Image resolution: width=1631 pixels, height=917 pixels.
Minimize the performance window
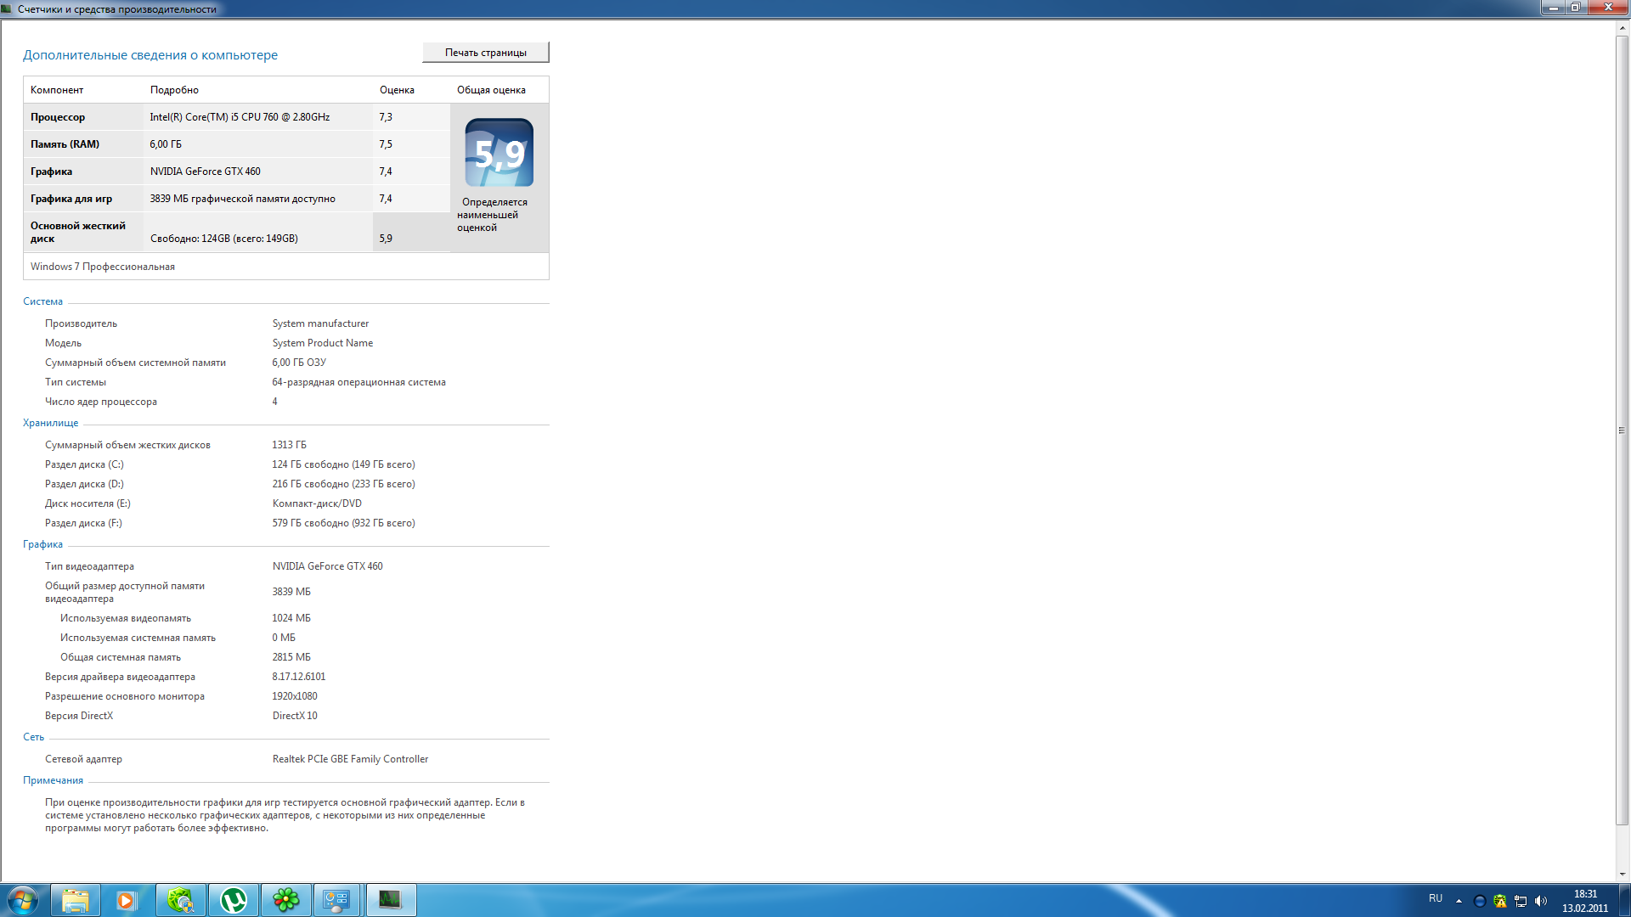1553,8
